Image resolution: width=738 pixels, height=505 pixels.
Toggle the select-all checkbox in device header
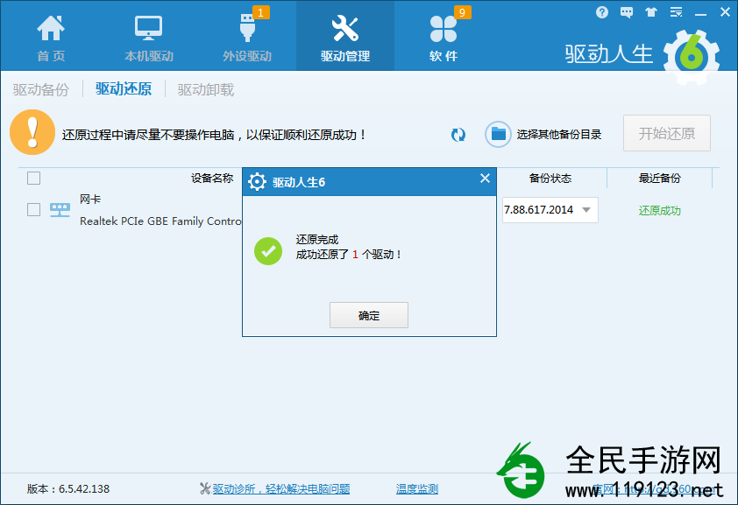[32, 178]
